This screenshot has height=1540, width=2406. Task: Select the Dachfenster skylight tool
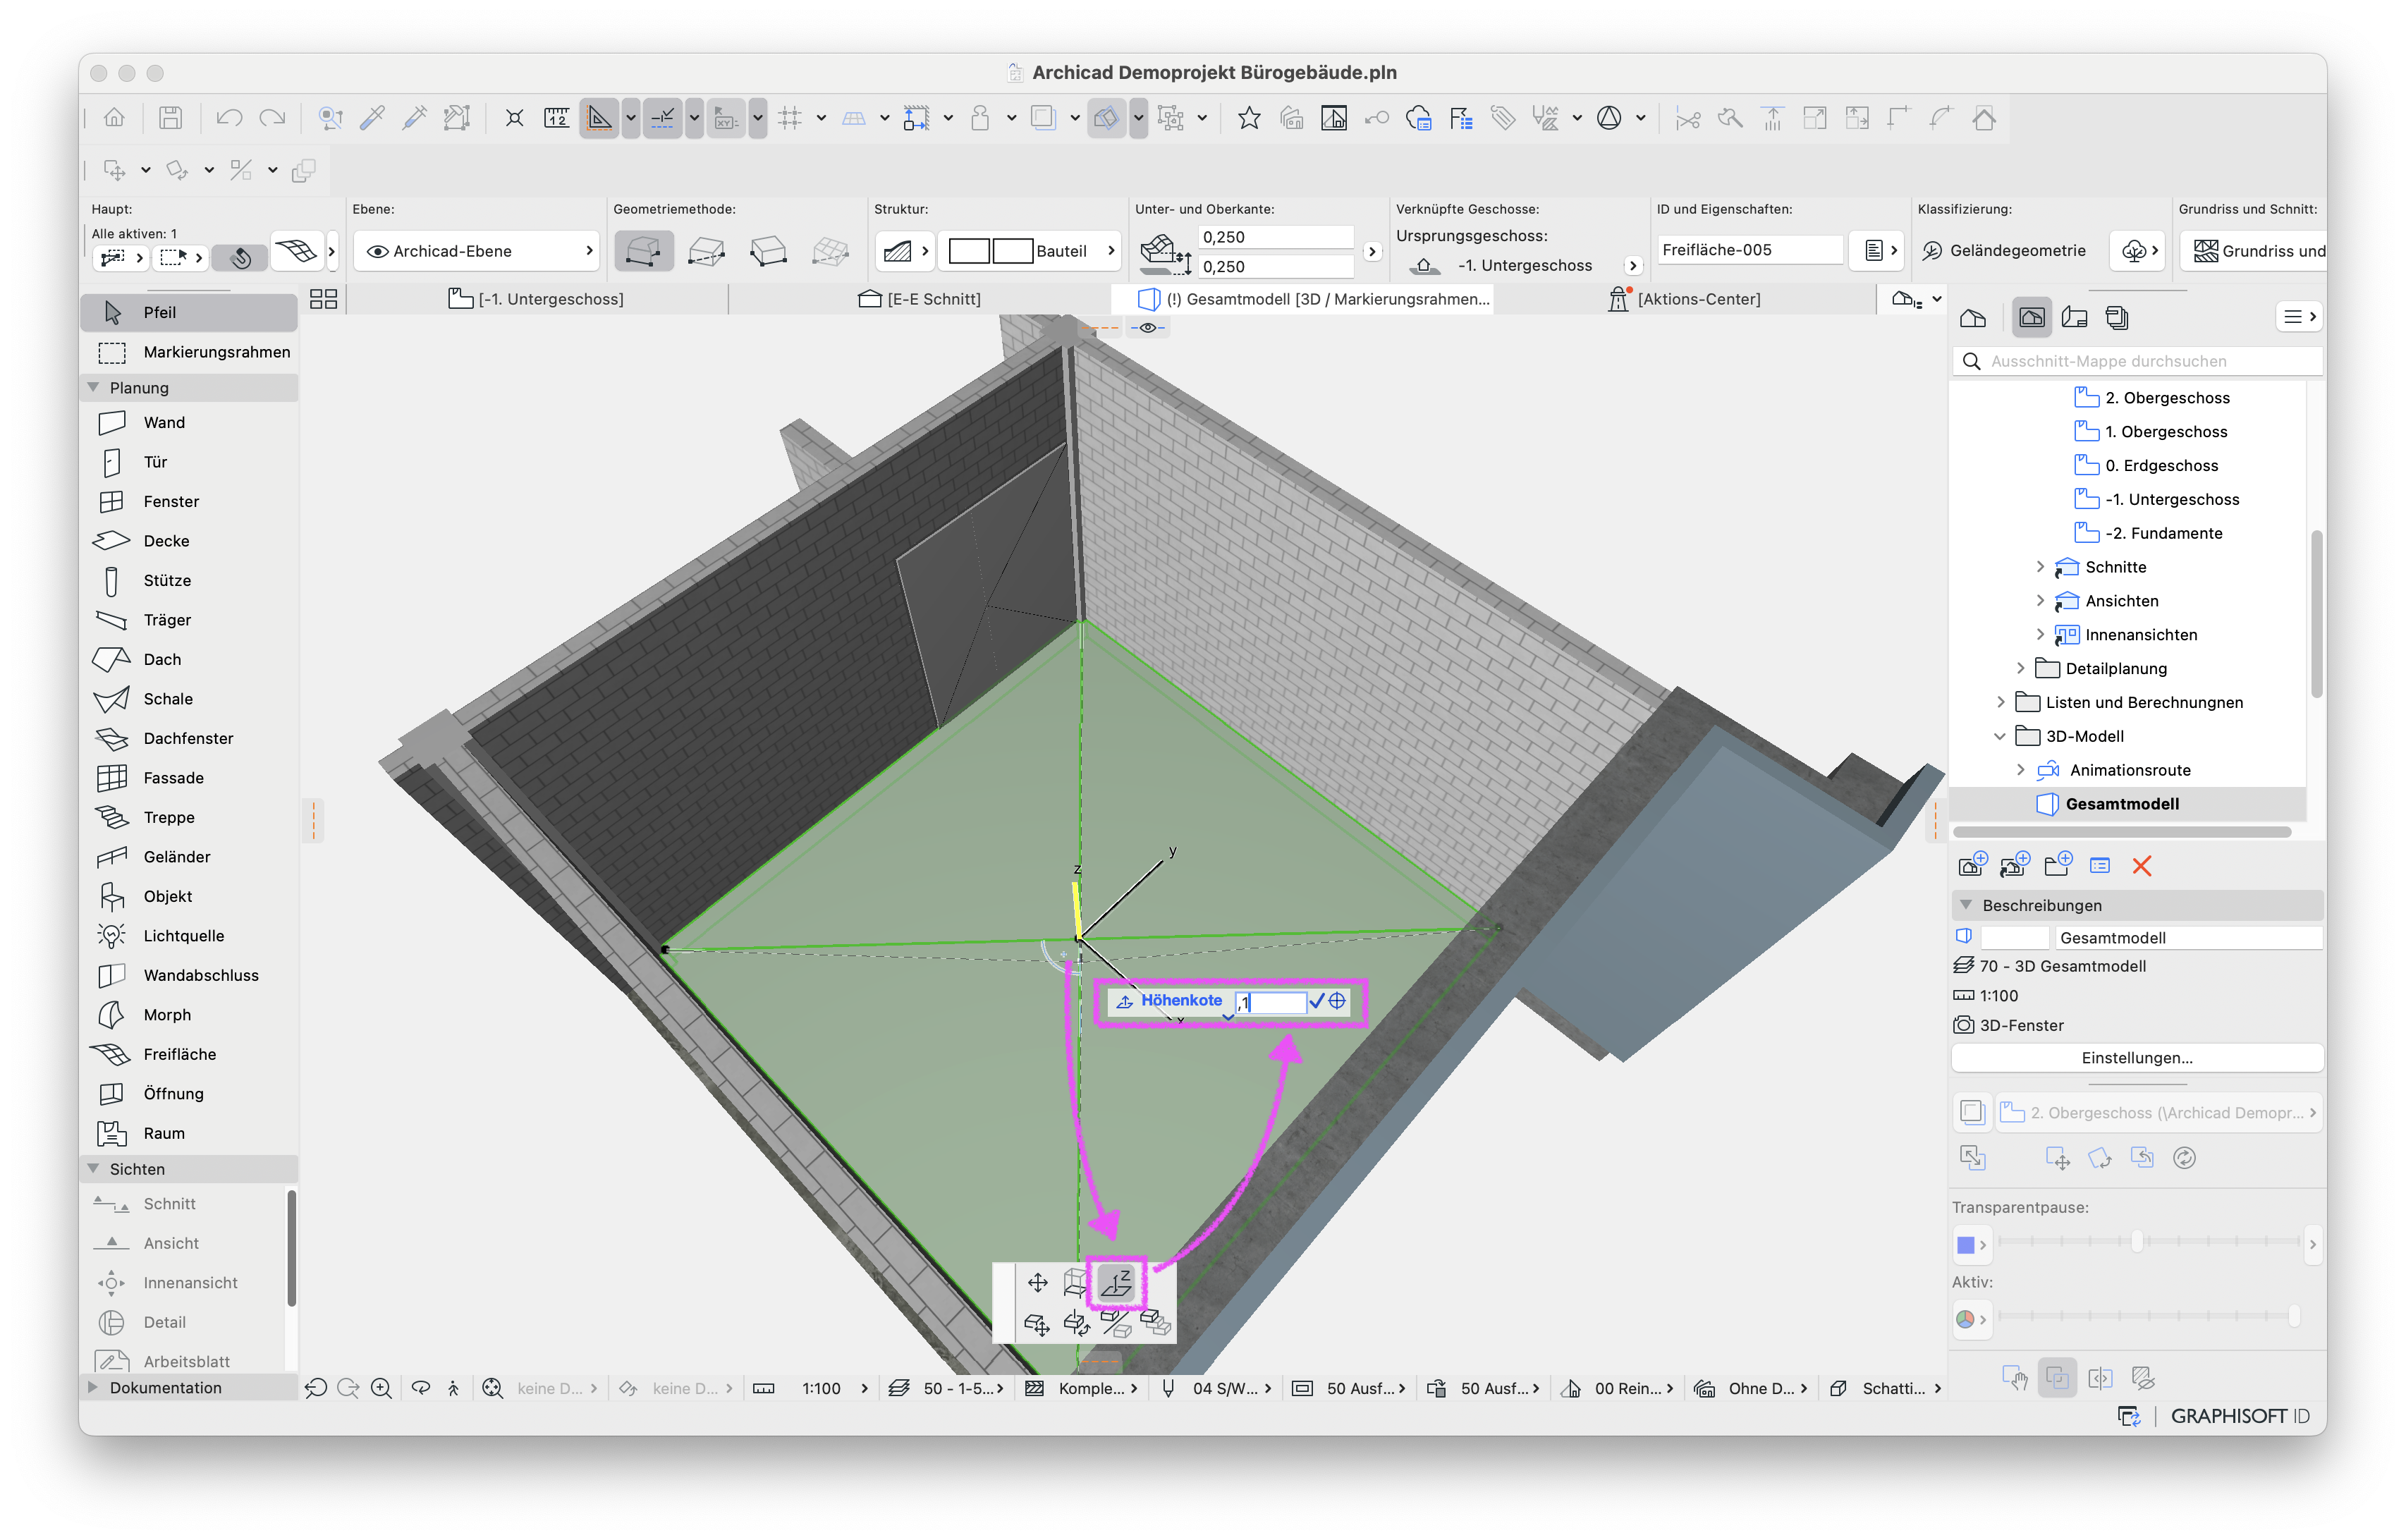click(x=189, y=739)
